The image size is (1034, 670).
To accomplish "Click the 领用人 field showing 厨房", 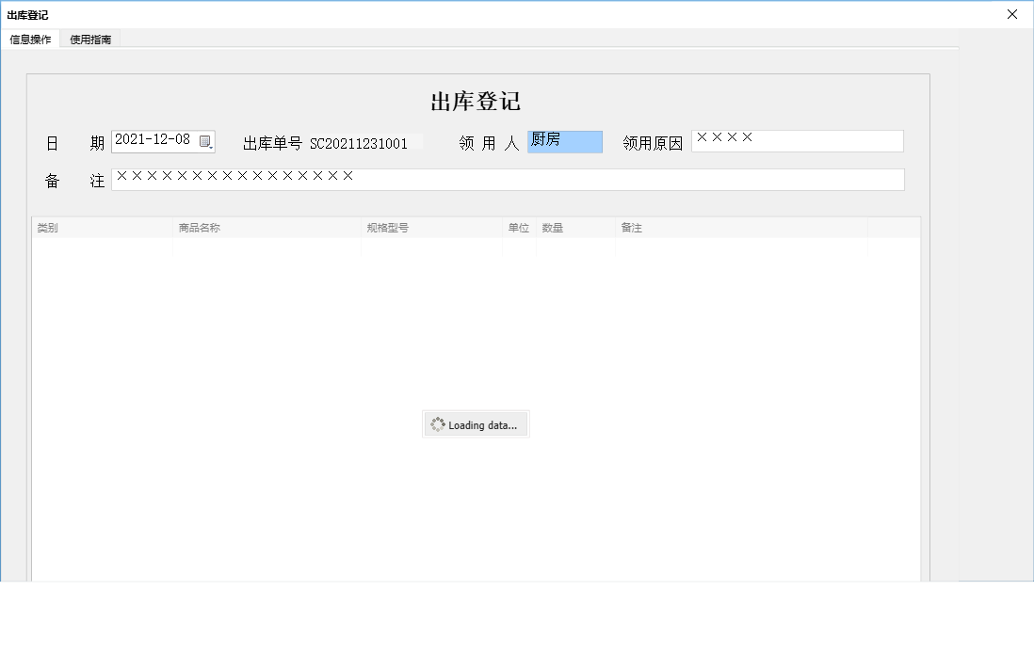I will (564, 141).
